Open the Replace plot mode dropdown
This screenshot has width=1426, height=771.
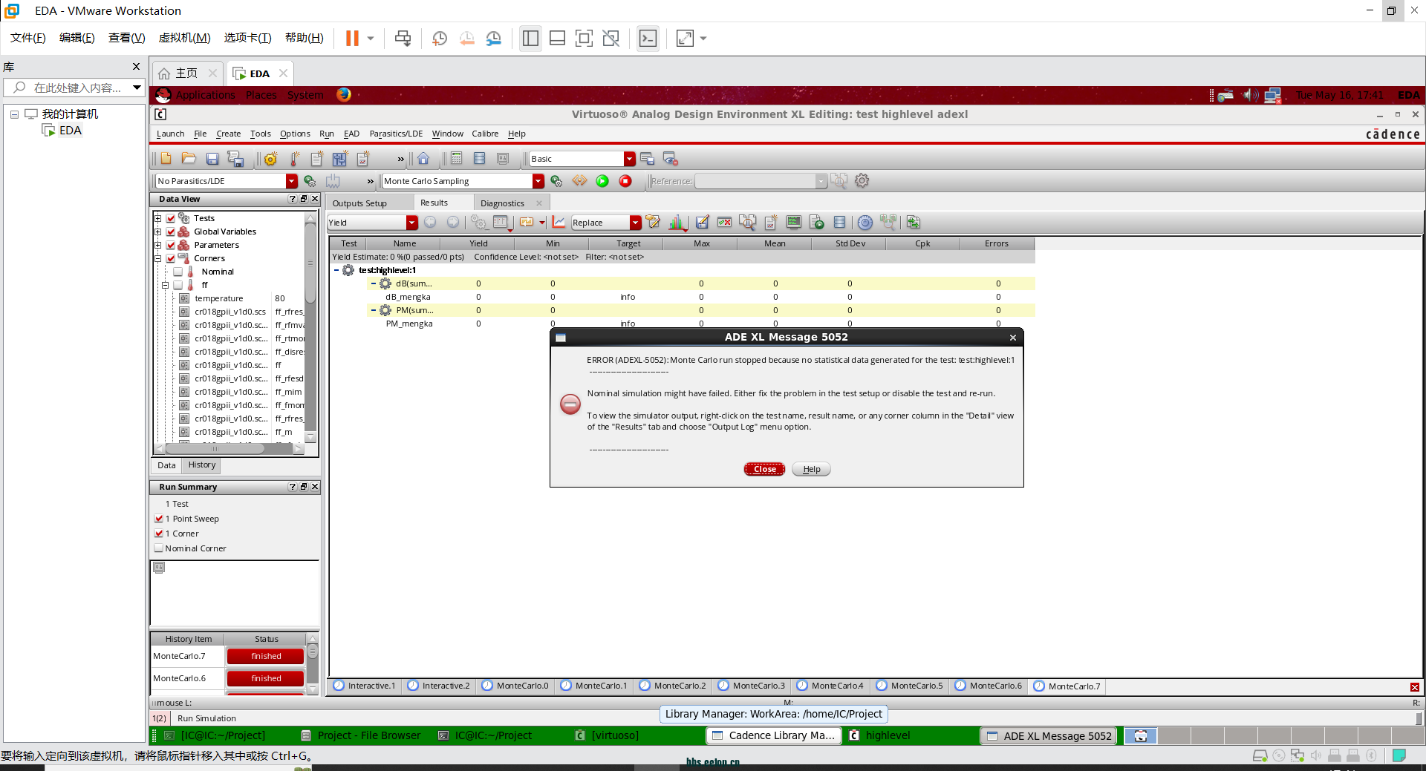[635, 223]
